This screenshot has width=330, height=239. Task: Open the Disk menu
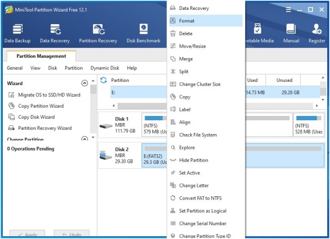[x=52, y=68]
